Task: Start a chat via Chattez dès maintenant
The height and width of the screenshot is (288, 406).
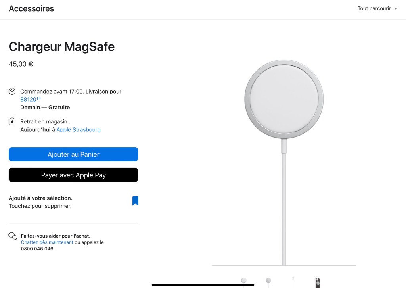Action: (47, 242)
